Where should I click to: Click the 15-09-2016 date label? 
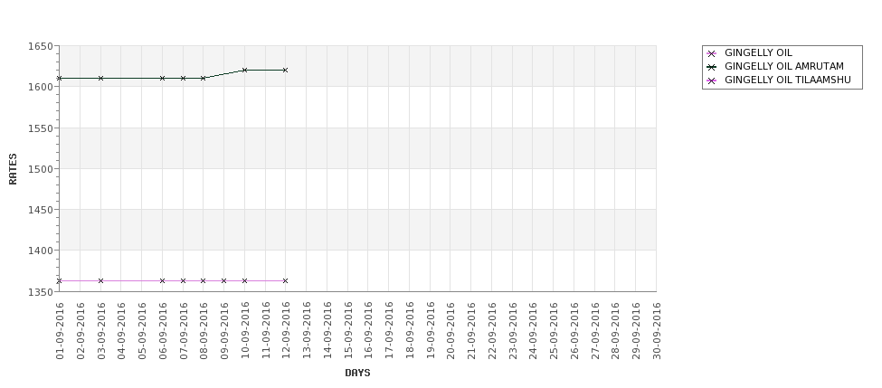point(347,331)
